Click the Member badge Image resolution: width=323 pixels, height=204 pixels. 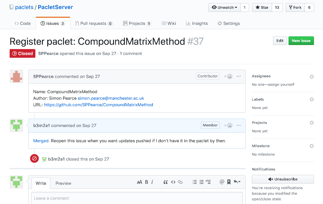click(x=210, y=125)
